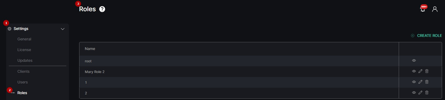Click the pencil icon for role 1
Screen dimensions: 445x100
pos(420,82)
